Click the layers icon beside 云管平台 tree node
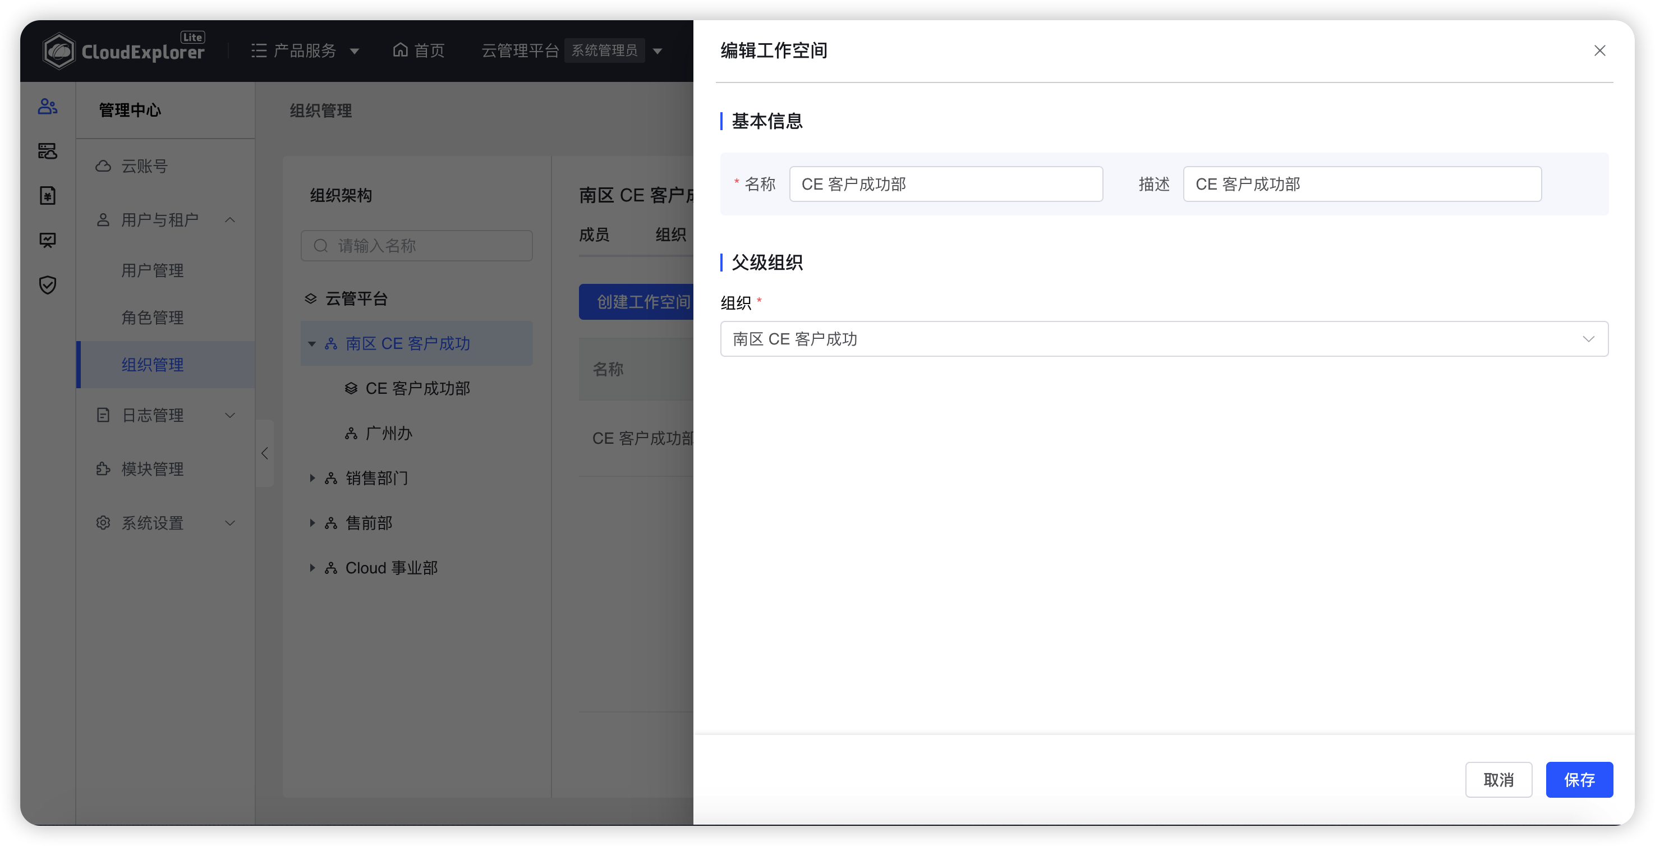Viewport: 1655px width, 846px height. [x=310, y=298]
